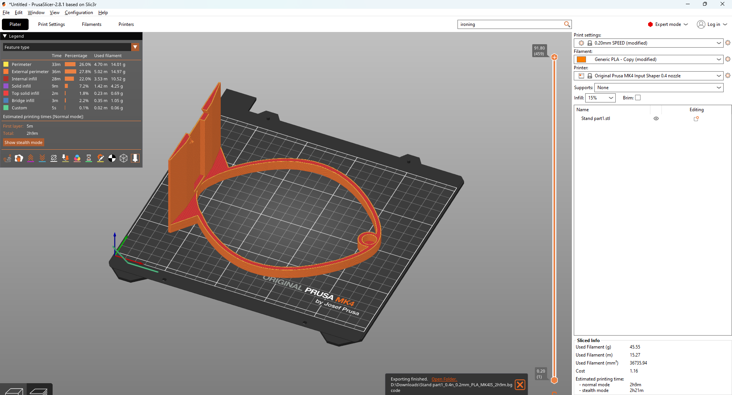
Task: Open the Configuration menu
Action: point(79,13)
